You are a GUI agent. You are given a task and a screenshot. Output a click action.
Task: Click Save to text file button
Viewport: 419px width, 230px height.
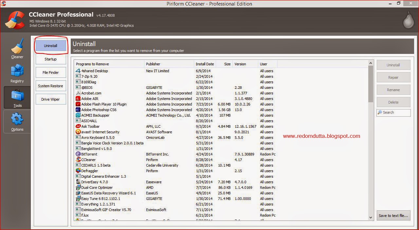click(x=393, y=216)
